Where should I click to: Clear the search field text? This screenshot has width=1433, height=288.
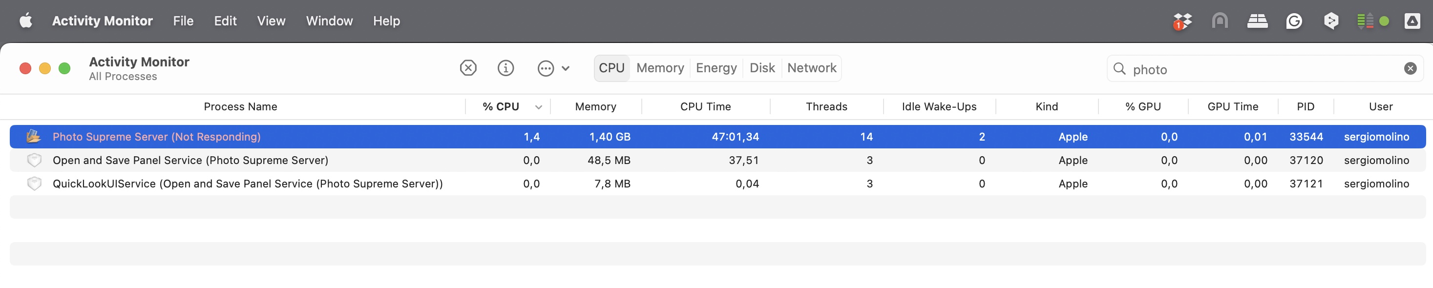[1410, 68]
